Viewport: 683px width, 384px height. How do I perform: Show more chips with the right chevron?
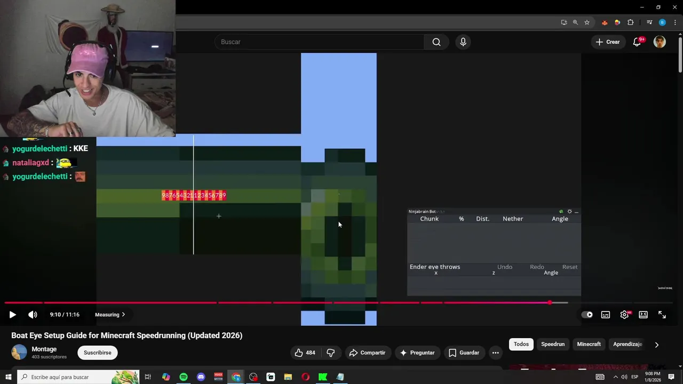657,345
